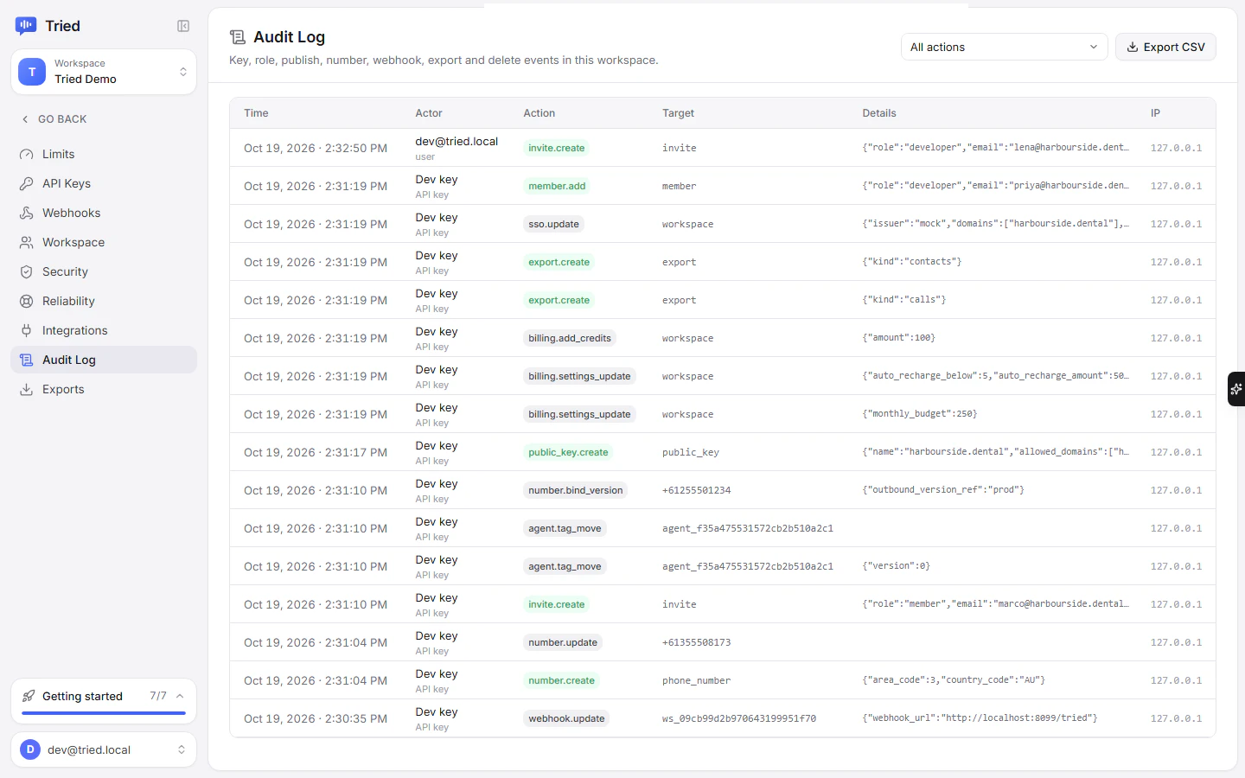Screen dimensions: 1245x778
Task: Open the Tried Demo workspace switcher
Action: 104,72
